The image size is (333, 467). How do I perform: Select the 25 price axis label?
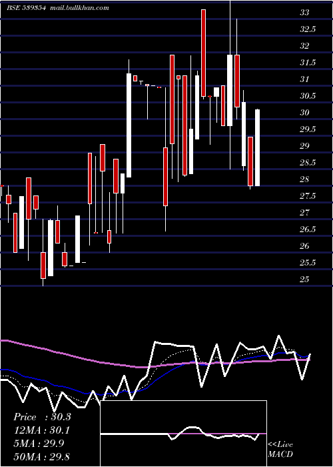click(305, 280)
